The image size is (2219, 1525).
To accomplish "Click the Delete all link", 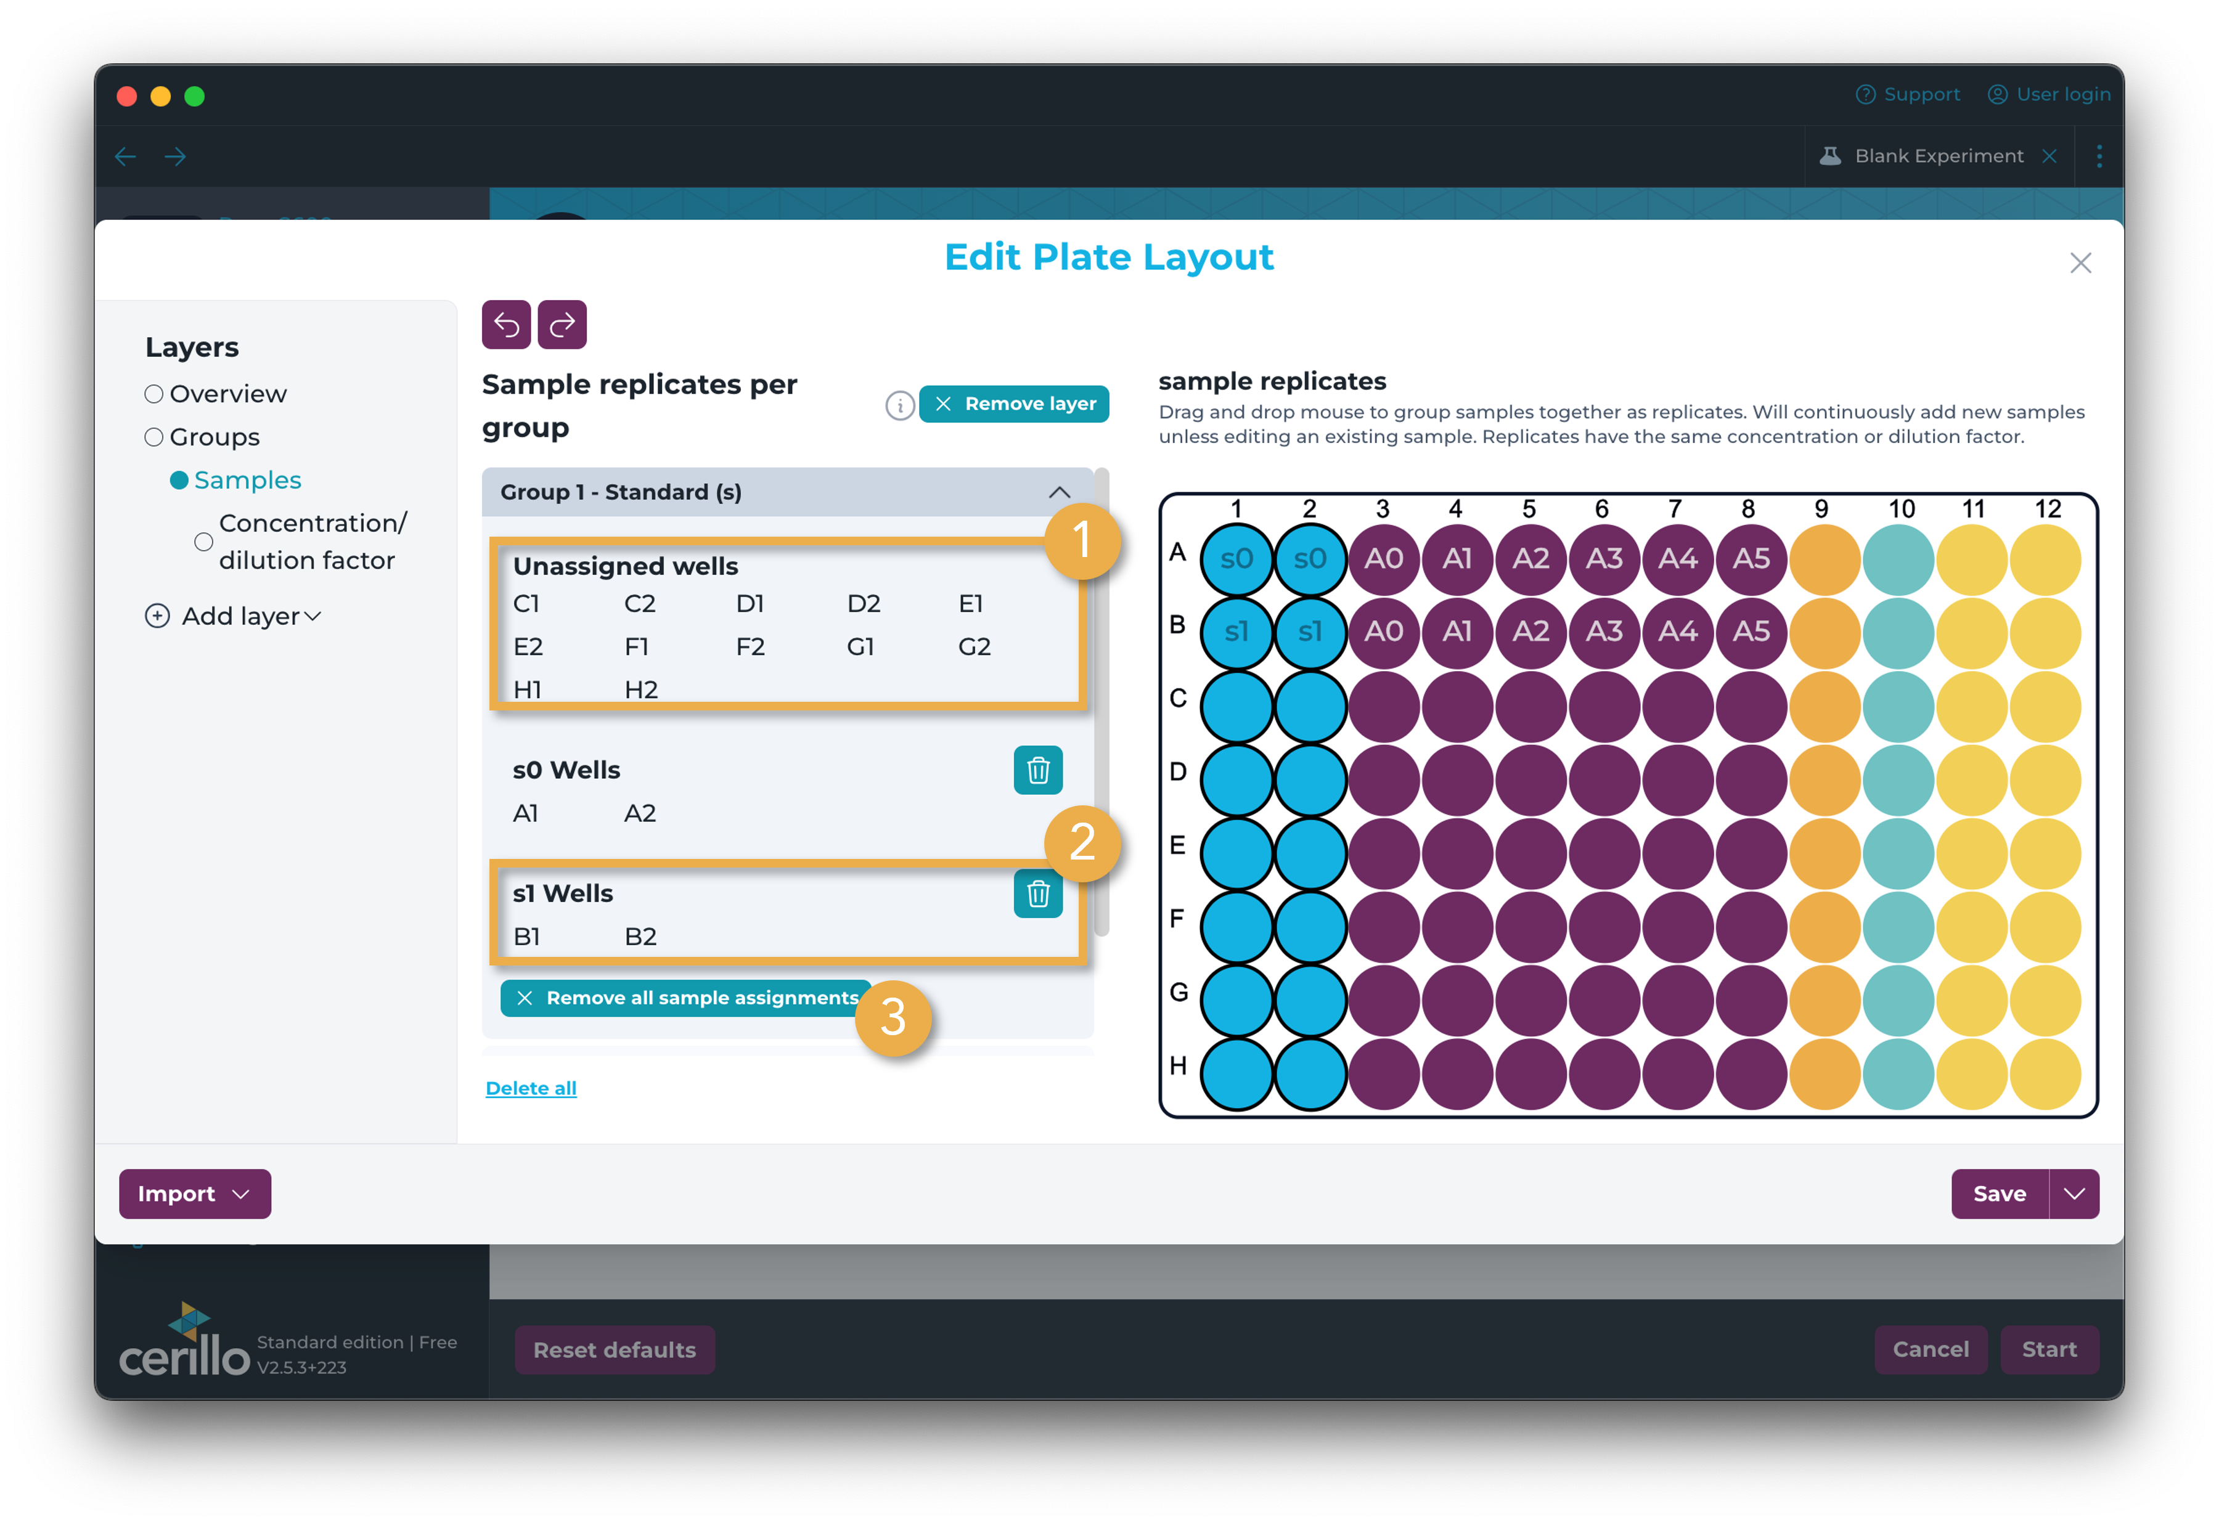I will pos(530,1088).
